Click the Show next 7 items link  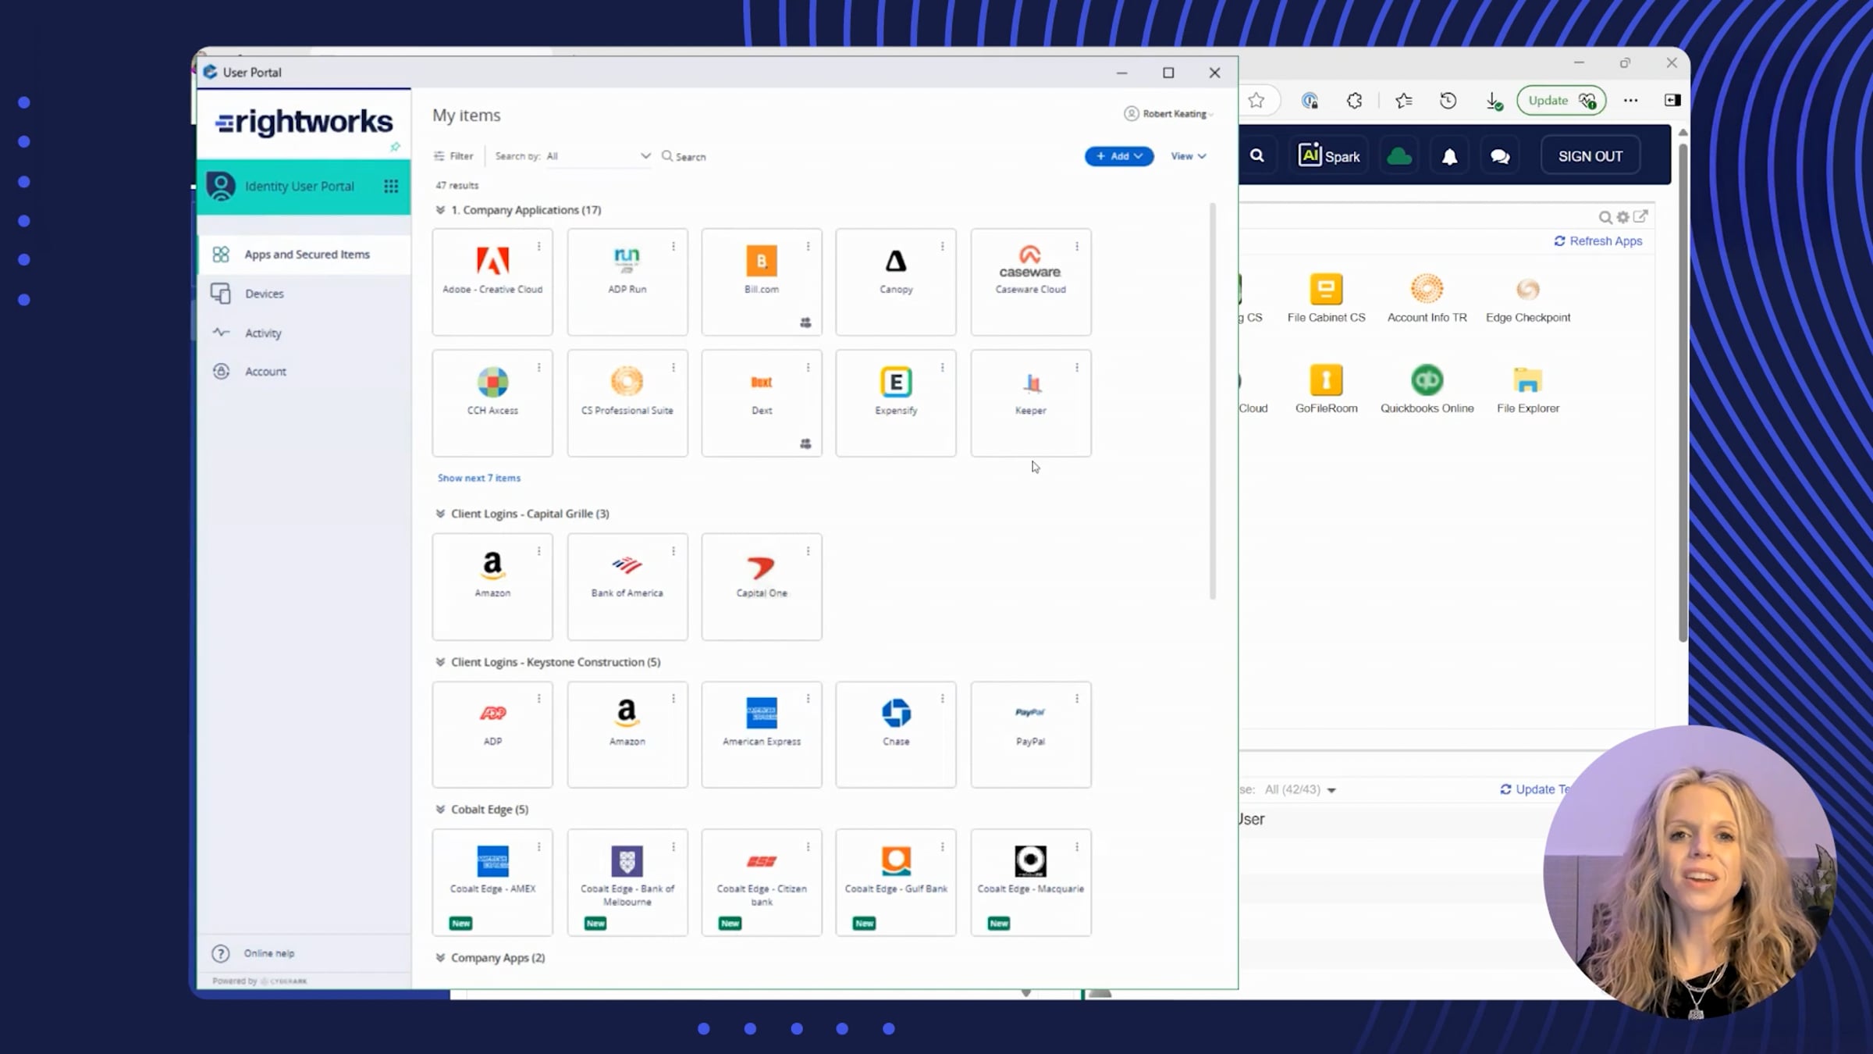coord(478,477)
